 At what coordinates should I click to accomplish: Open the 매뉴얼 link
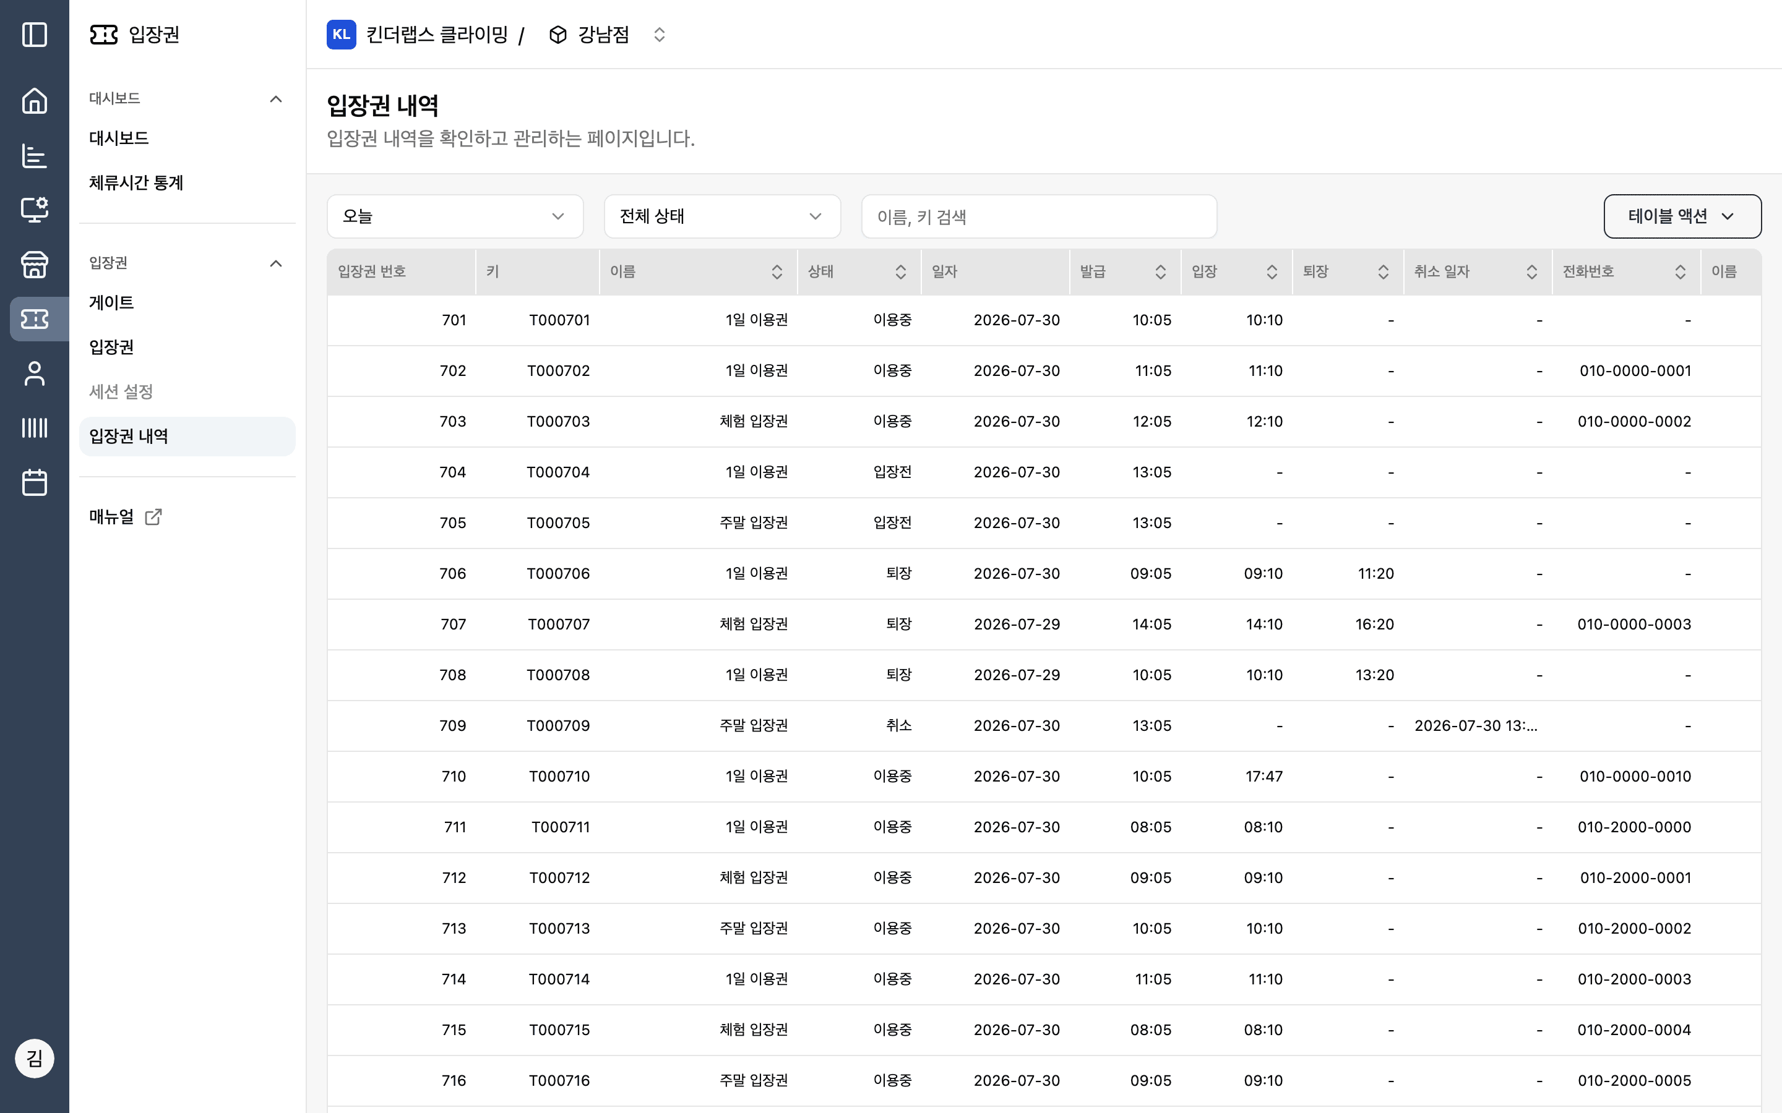(125, 517)
